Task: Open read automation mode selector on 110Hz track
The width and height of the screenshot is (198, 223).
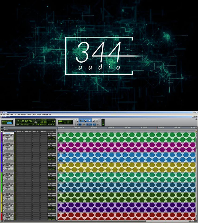Action: 10,139
